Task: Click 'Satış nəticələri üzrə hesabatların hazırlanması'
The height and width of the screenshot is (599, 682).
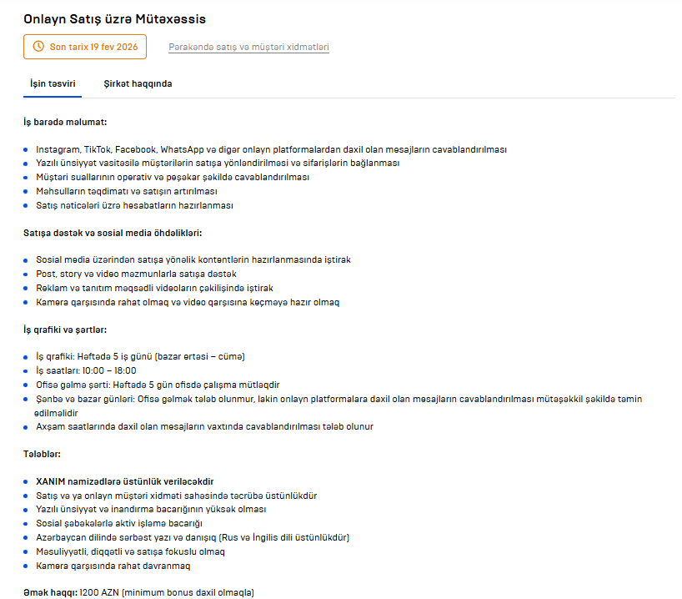Action: (x=134, y=205)
